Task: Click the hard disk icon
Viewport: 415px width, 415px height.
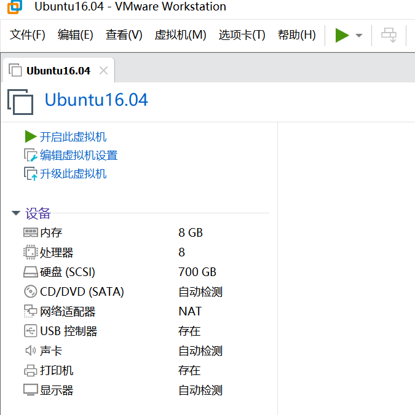Action: point(31,272)
